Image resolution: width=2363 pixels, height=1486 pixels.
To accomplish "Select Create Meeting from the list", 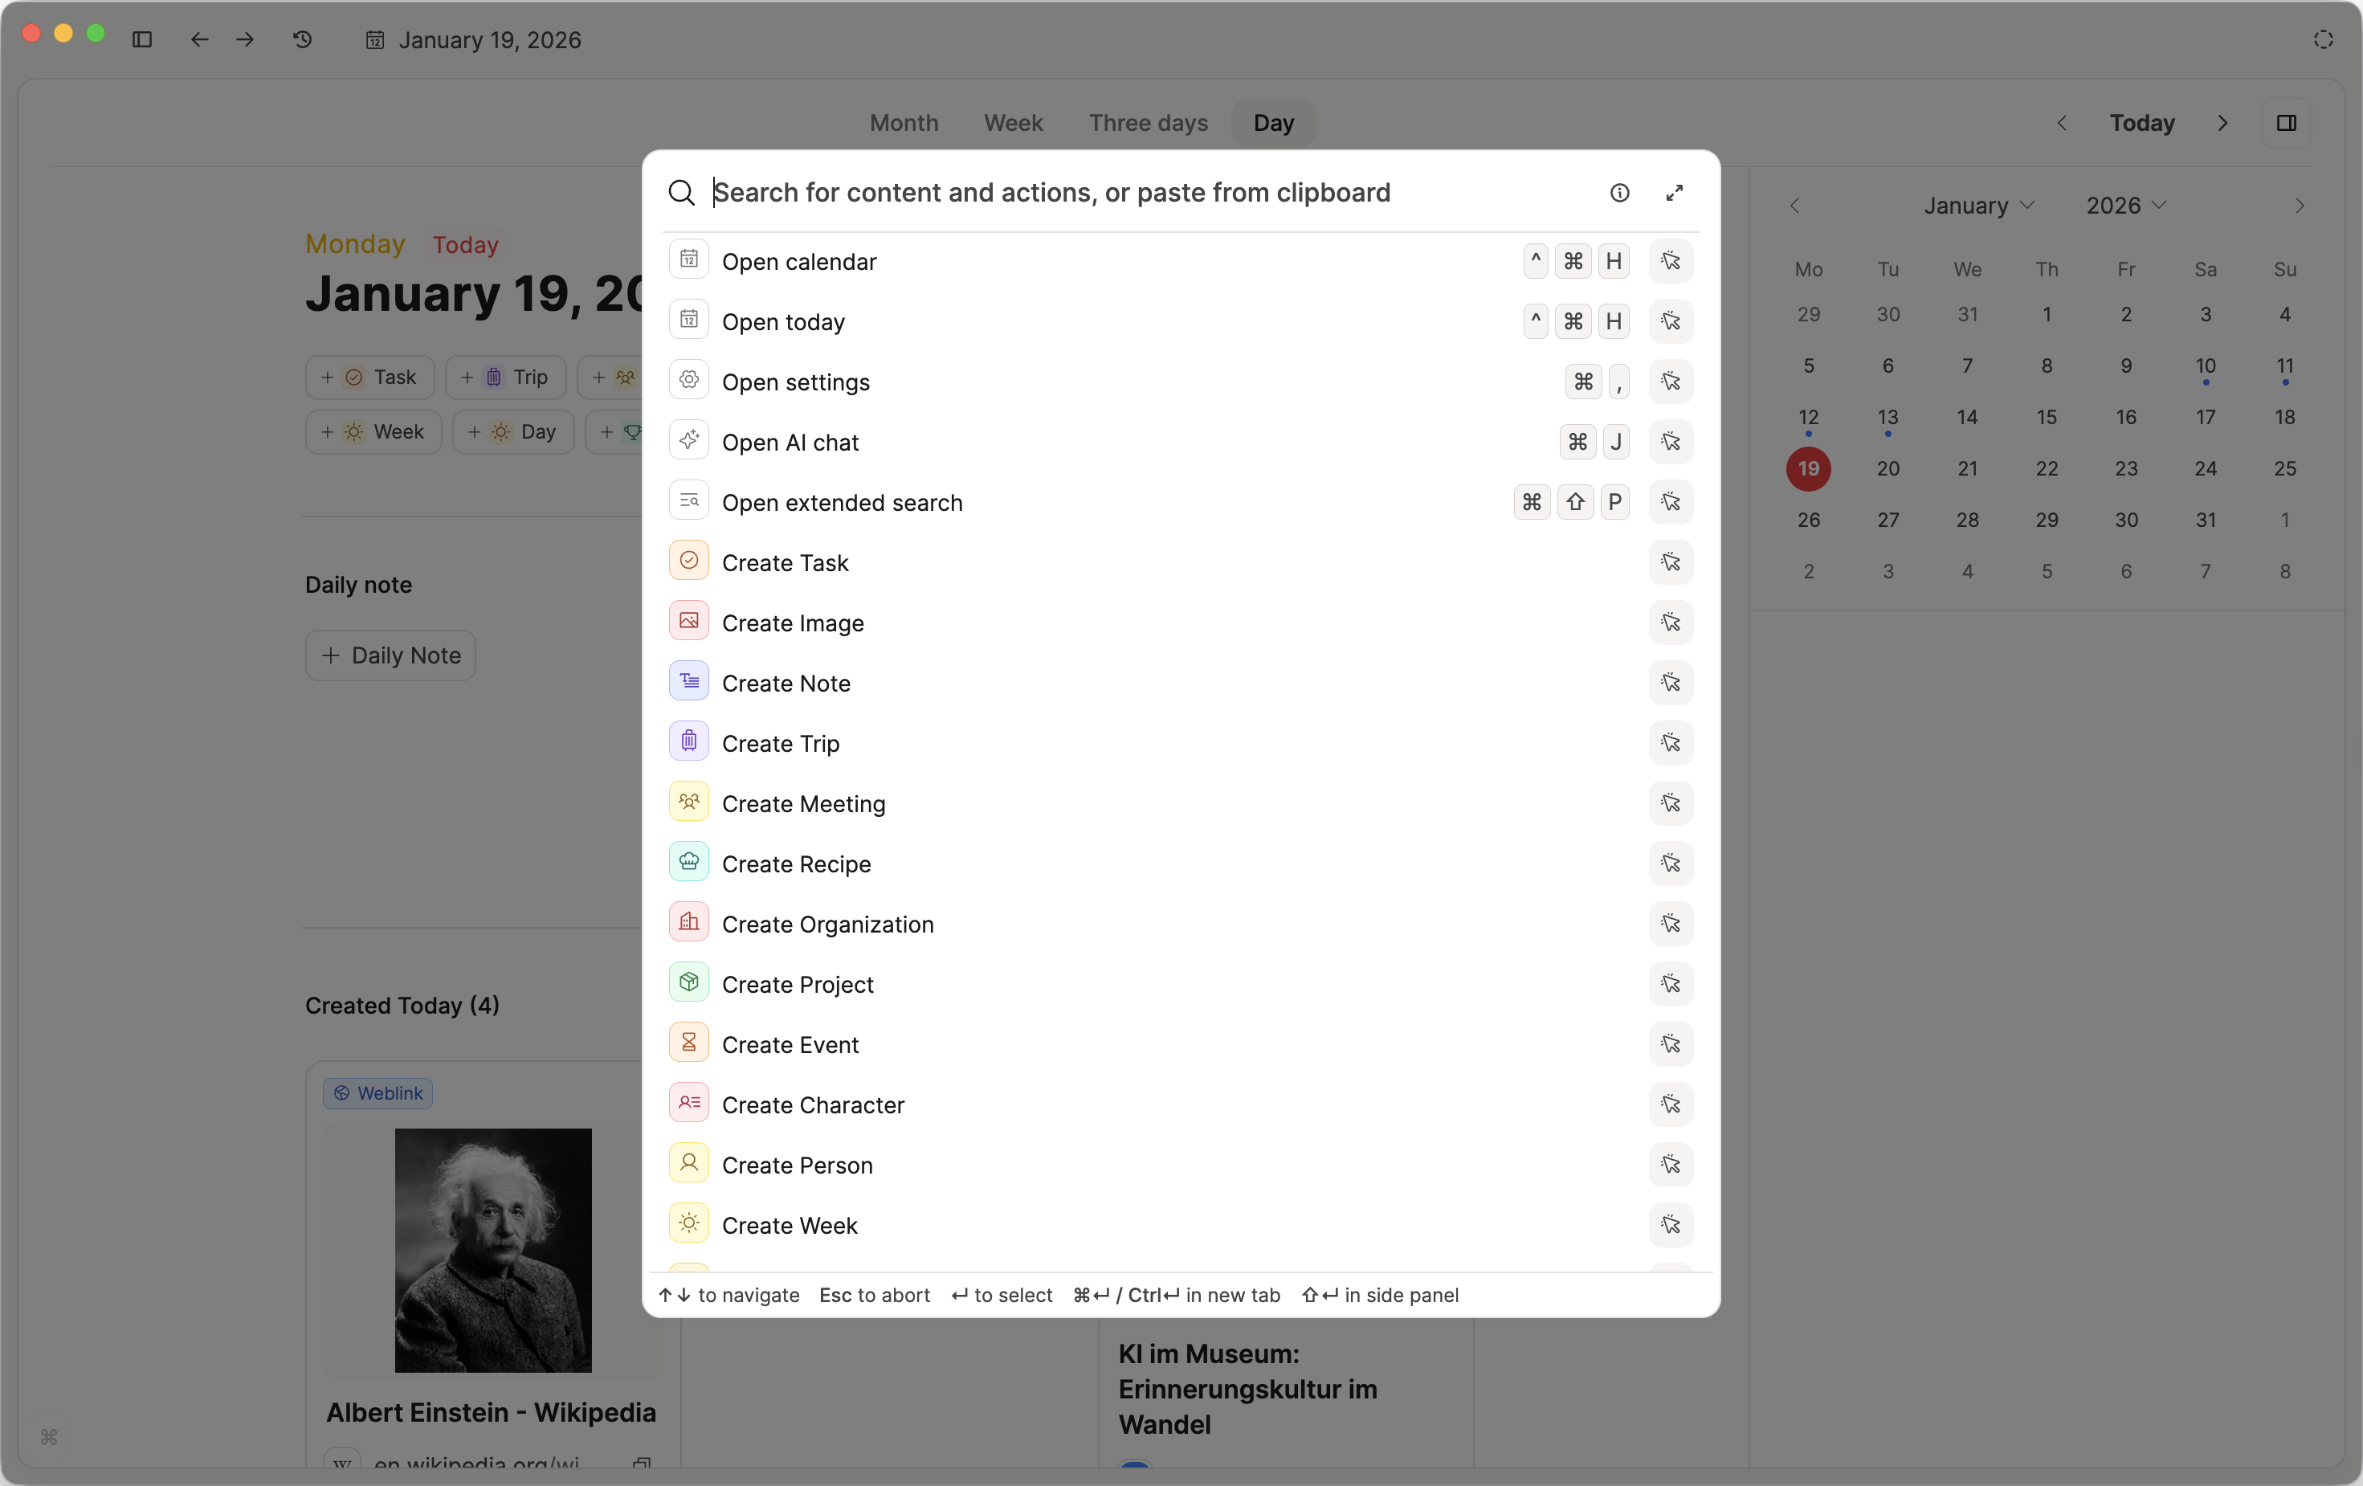I will coord(802,804).
